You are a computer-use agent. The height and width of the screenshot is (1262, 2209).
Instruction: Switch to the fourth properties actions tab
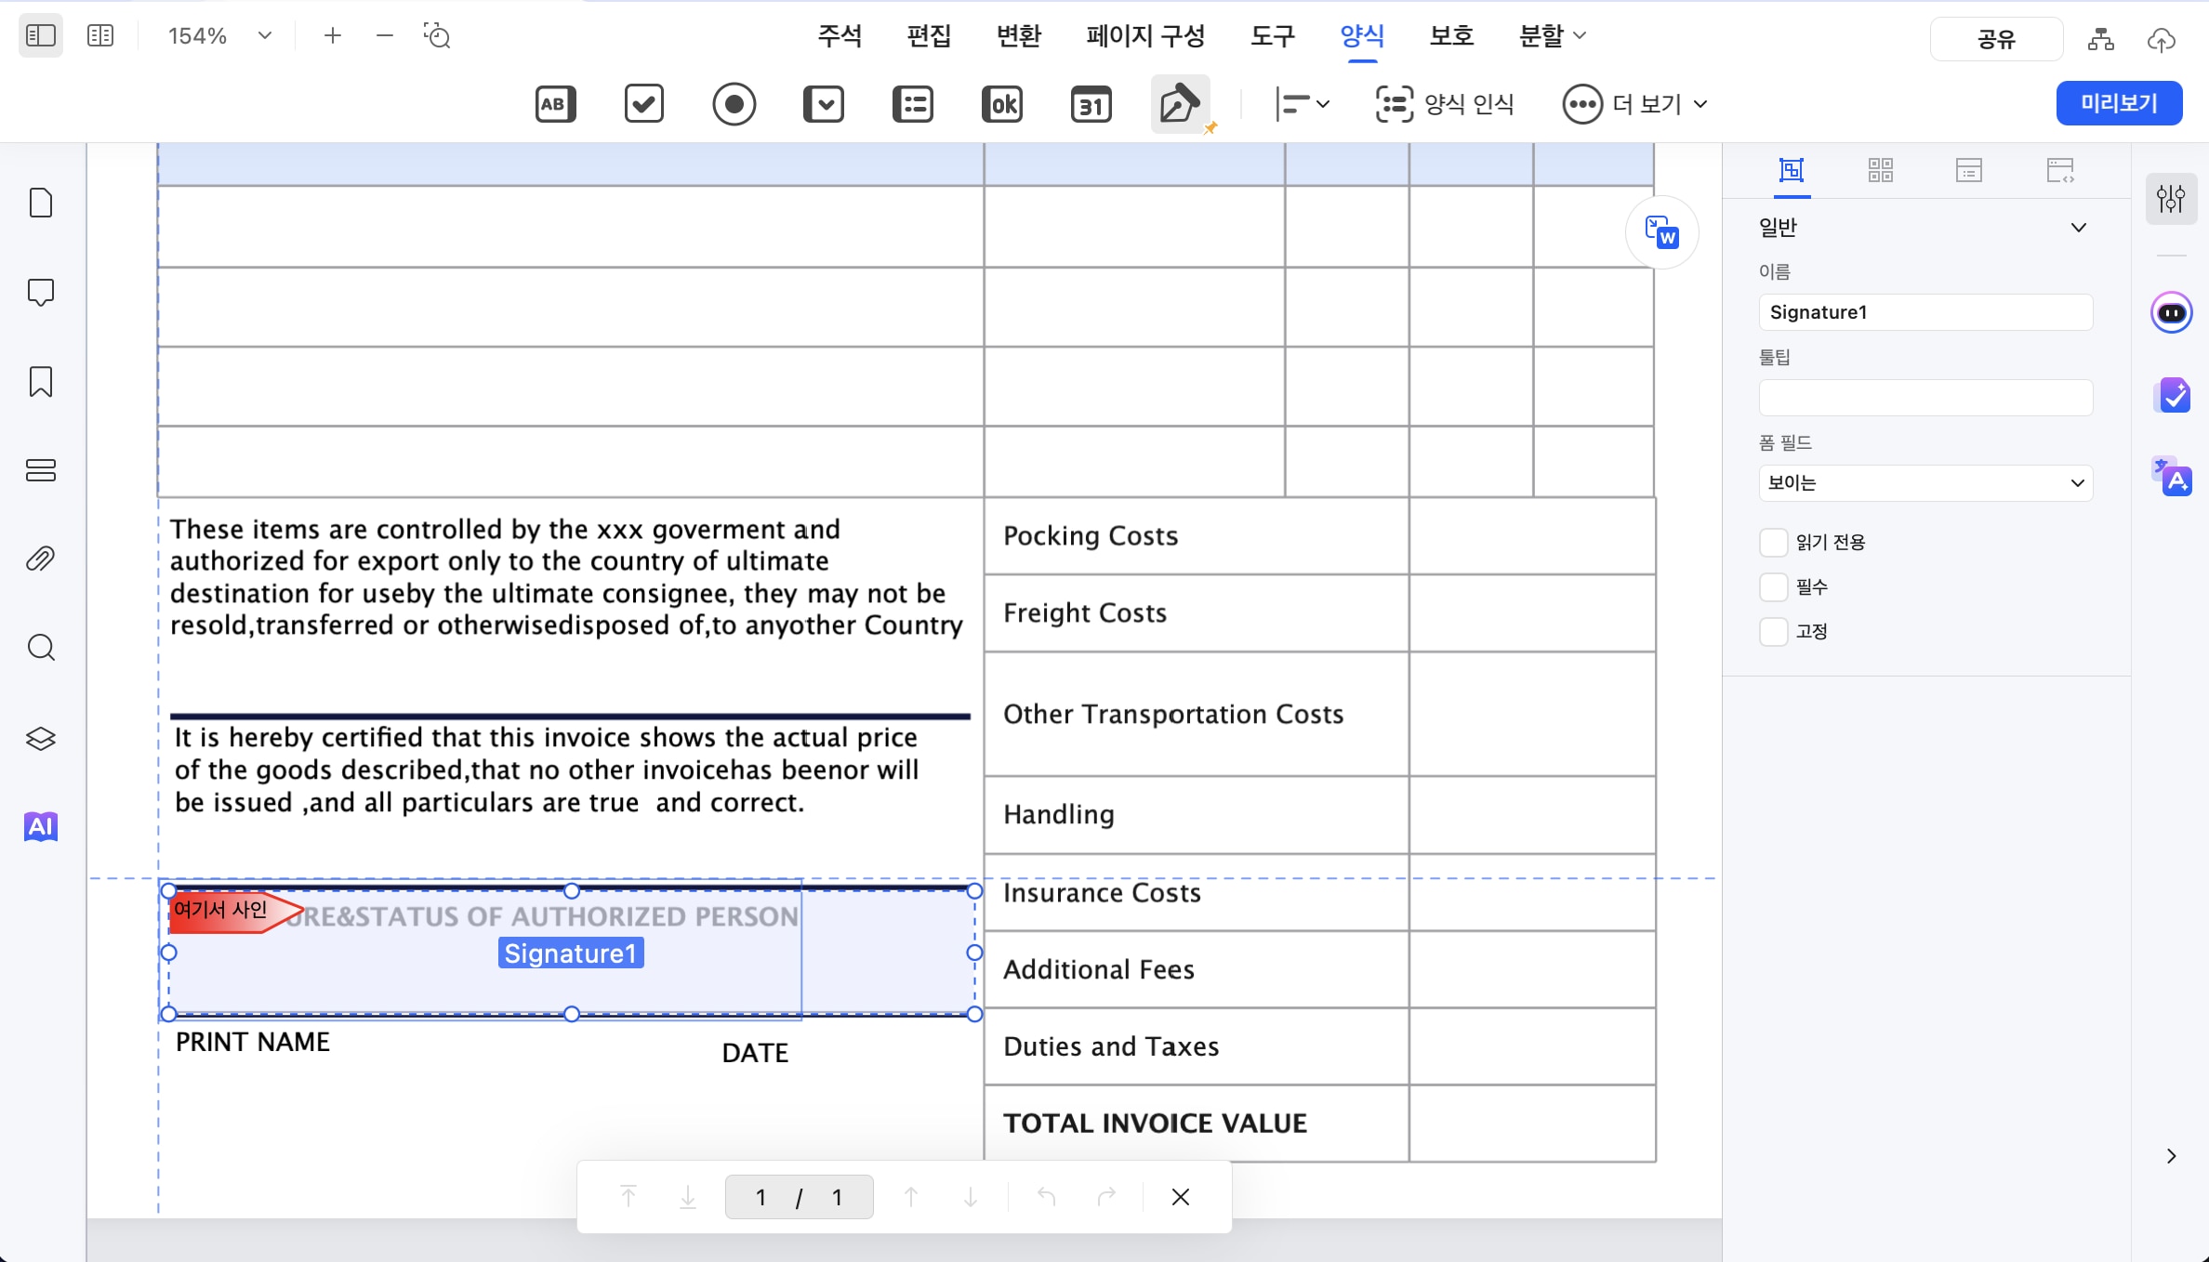click(2060, 171)
